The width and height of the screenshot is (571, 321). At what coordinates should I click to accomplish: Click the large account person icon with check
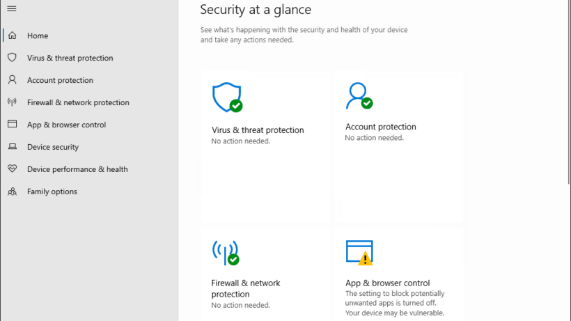359,95
